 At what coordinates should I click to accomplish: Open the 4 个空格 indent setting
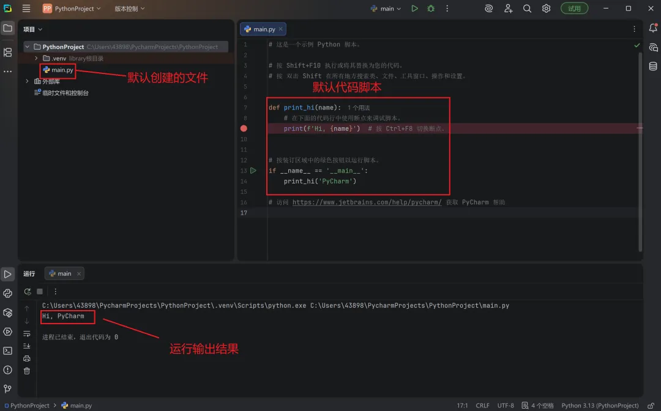coord(538,405)
